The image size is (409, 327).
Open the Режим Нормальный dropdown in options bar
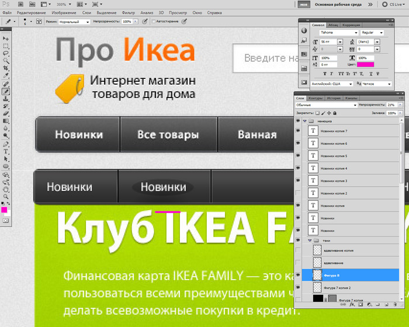pos(74,22)
